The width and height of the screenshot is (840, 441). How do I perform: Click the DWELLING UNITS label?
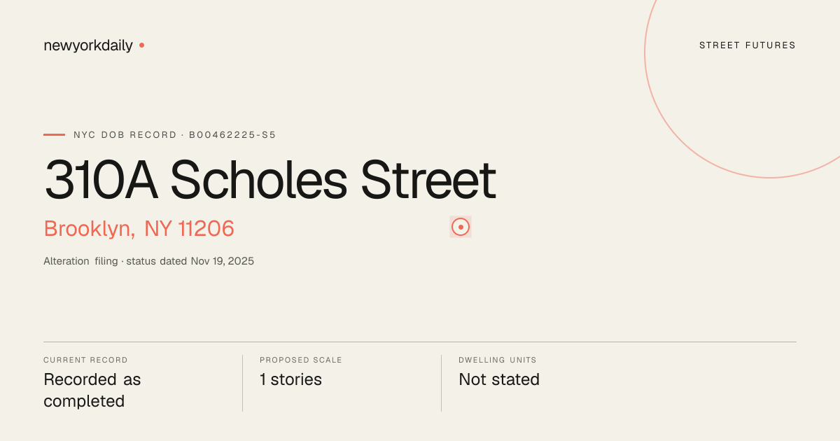(498, 360)
